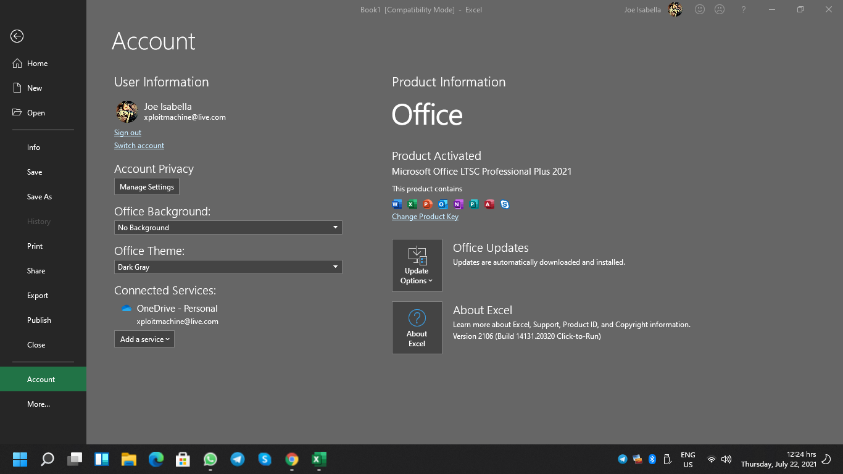Select New in the sidebar
Screen dimensions: 843x474
pyautogui.click(x=43, y=88)
